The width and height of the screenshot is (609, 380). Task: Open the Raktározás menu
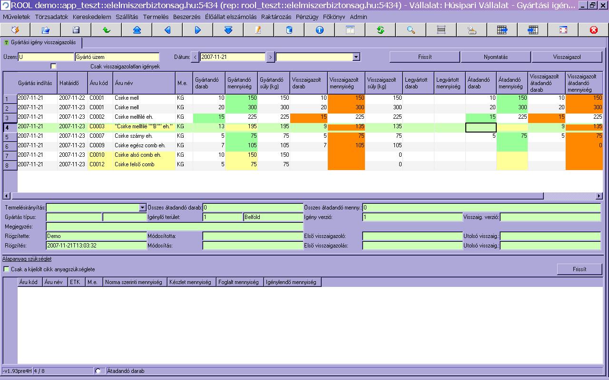point(276,17)
